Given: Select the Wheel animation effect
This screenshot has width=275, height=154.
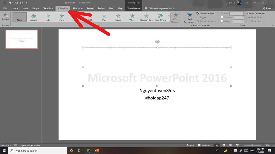Looking at the screenshot, I should coord(132,17).
